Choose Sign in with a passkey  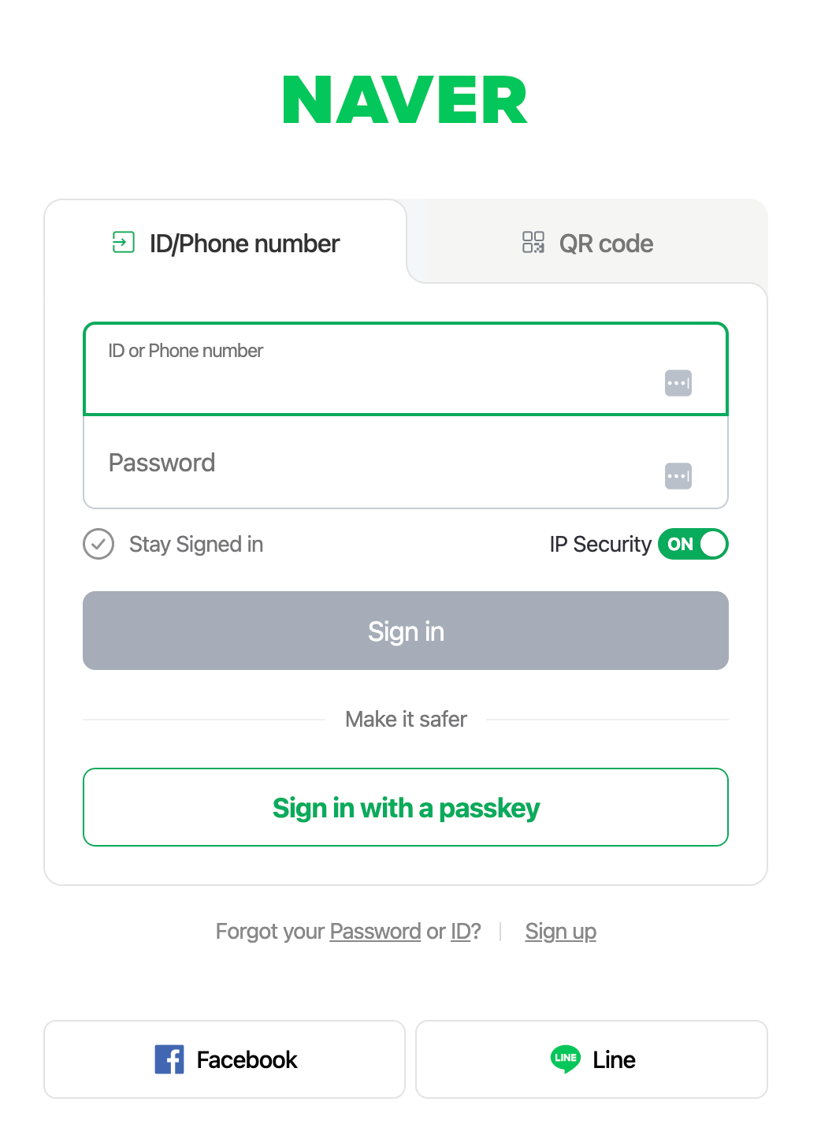pos(406,808)
